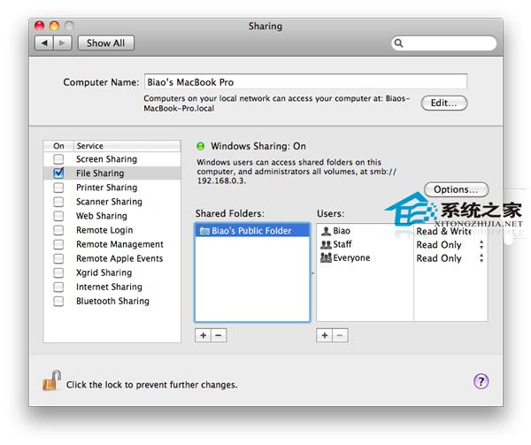Image resolution: width=531 pixels, height=445 pixels.
Task: Add a user with the plus button
Action: pyautogui.click(x=325, y=335)
